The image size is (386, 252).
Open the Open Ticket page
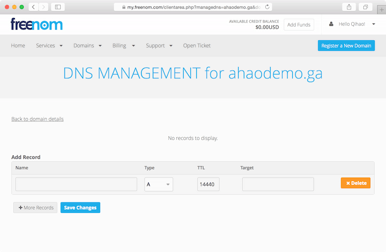(x=197, y=46)
